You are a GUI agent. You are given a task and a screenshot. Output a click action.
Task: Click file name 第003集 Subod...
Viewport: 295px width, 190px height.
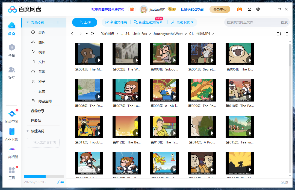(164, 69)
